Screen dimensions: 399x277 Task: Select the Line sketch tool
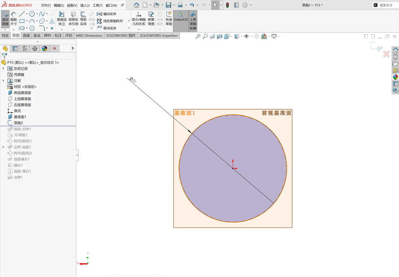(x=22, y=14)
